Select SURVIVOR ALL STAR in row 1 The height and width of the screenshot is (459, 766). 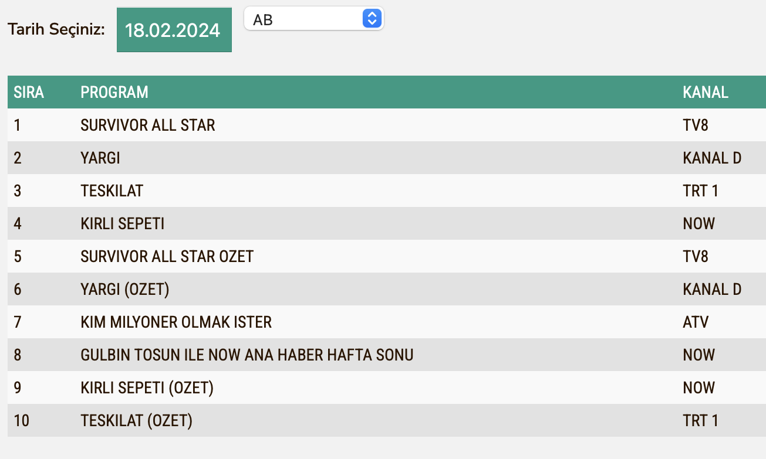148,125
